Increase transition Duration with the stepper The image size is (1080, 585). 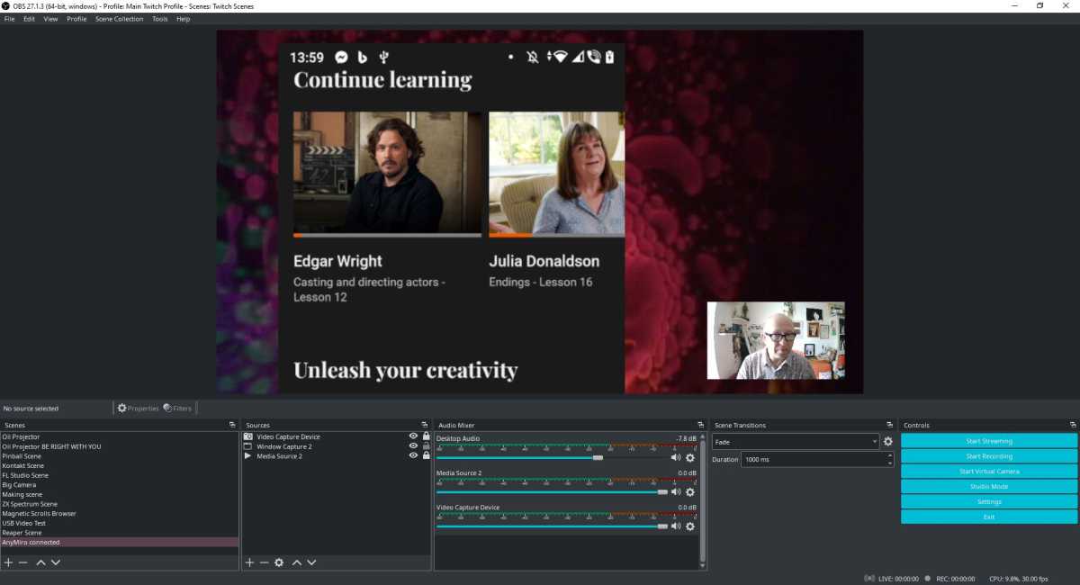[889, 456]
